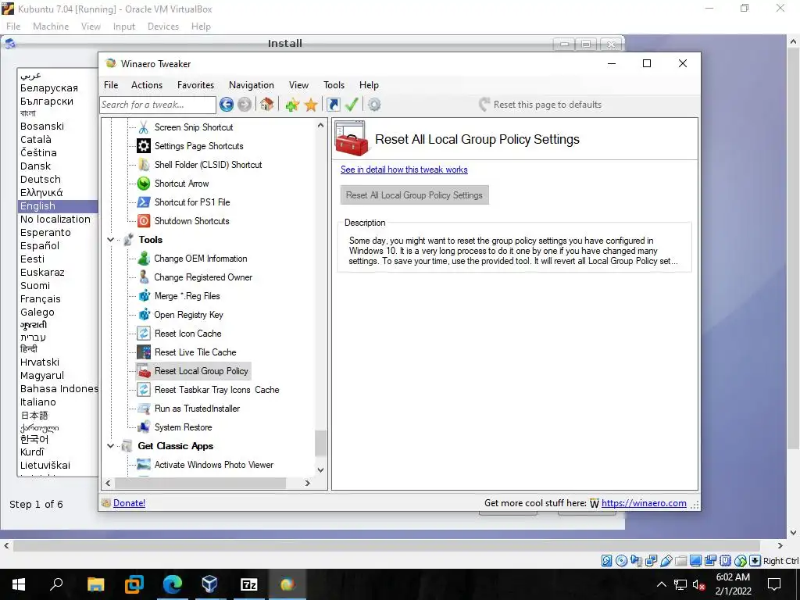Show hidden tray icons chevron
The image size is (800, 600).
point(661,584)
